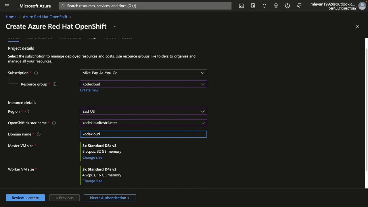This screenshot has height=207, width=368.
Task: Expand the Region dropdown showing East US
Action: 143,112
